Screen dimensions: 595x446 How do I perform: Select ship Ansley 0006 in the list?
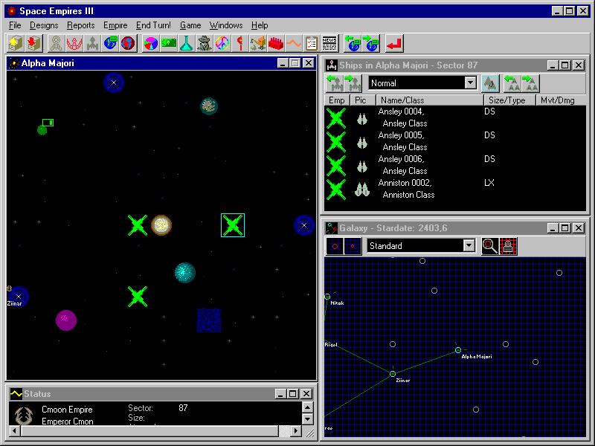[x=455, y=165]
